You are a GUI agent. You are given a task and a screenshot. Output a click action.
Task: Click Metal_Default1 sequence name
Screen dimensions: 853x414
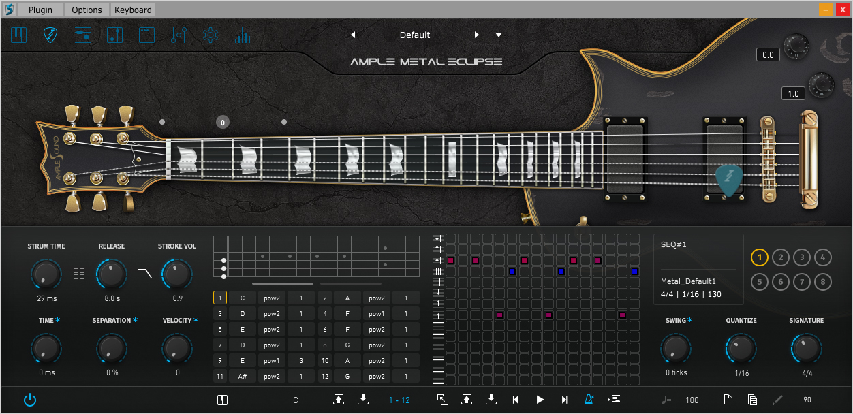[688, 281]
